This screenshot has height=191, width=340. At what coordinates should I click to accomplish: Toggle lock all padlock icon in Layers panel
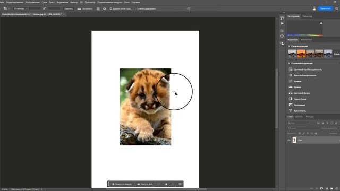pyautogui.click(x=316, y=133)
